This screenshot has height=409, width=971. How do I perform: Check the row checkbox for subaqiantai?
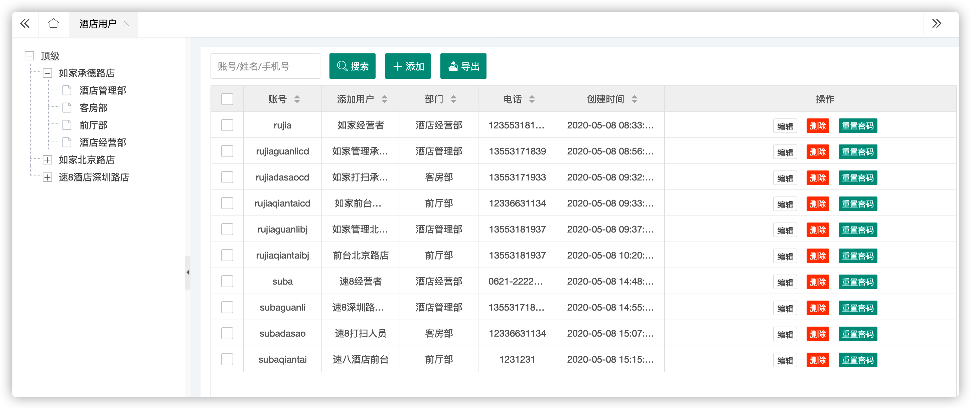pyautogui.click(x=227, y=359)
